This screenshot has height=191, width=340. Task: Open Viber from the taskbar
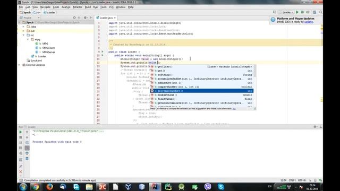click(x=208, y=187)
